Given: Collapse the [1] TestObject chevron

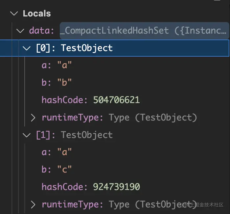Looking at the screenshot, I should click(x=27, y=135).
